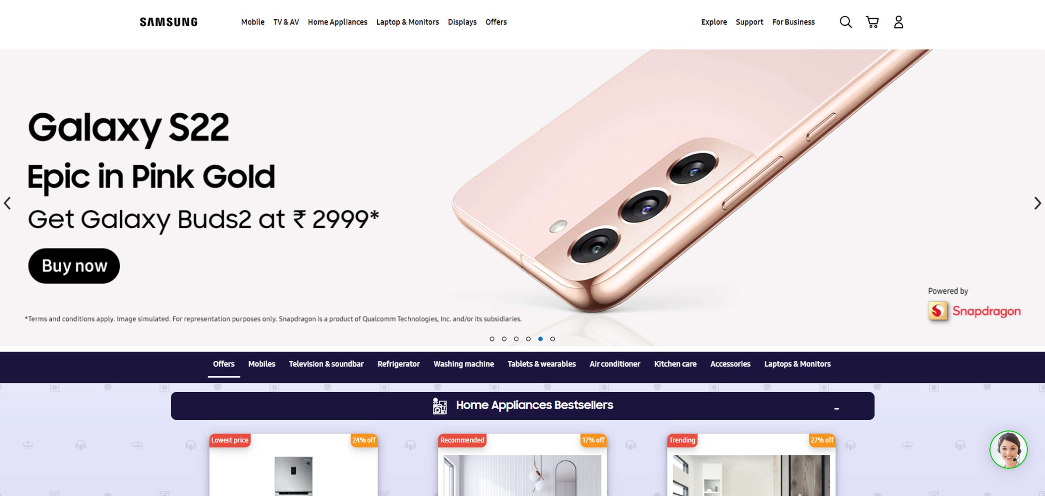This screenshot has height=496, width=1045.
Task: Open the shopping cart icon
Action: (x=872, y=22)
